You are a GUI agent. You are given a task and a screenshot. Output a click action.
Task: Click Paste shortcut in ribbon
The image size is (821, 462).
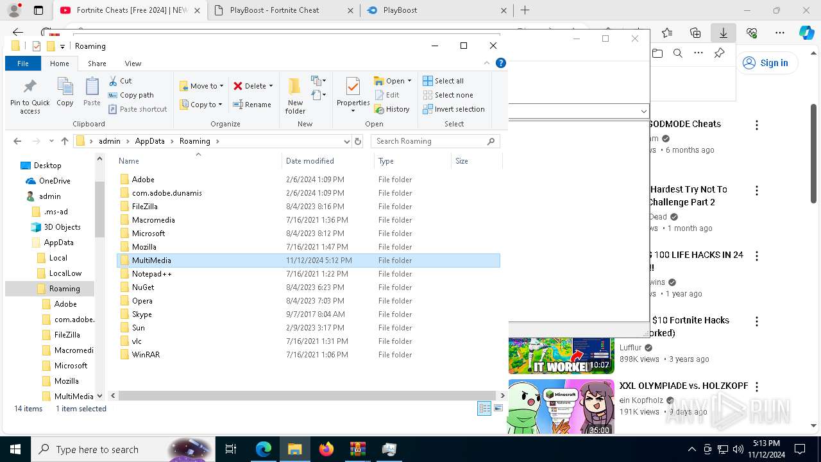pyautogui.click(x=138, y=109)
